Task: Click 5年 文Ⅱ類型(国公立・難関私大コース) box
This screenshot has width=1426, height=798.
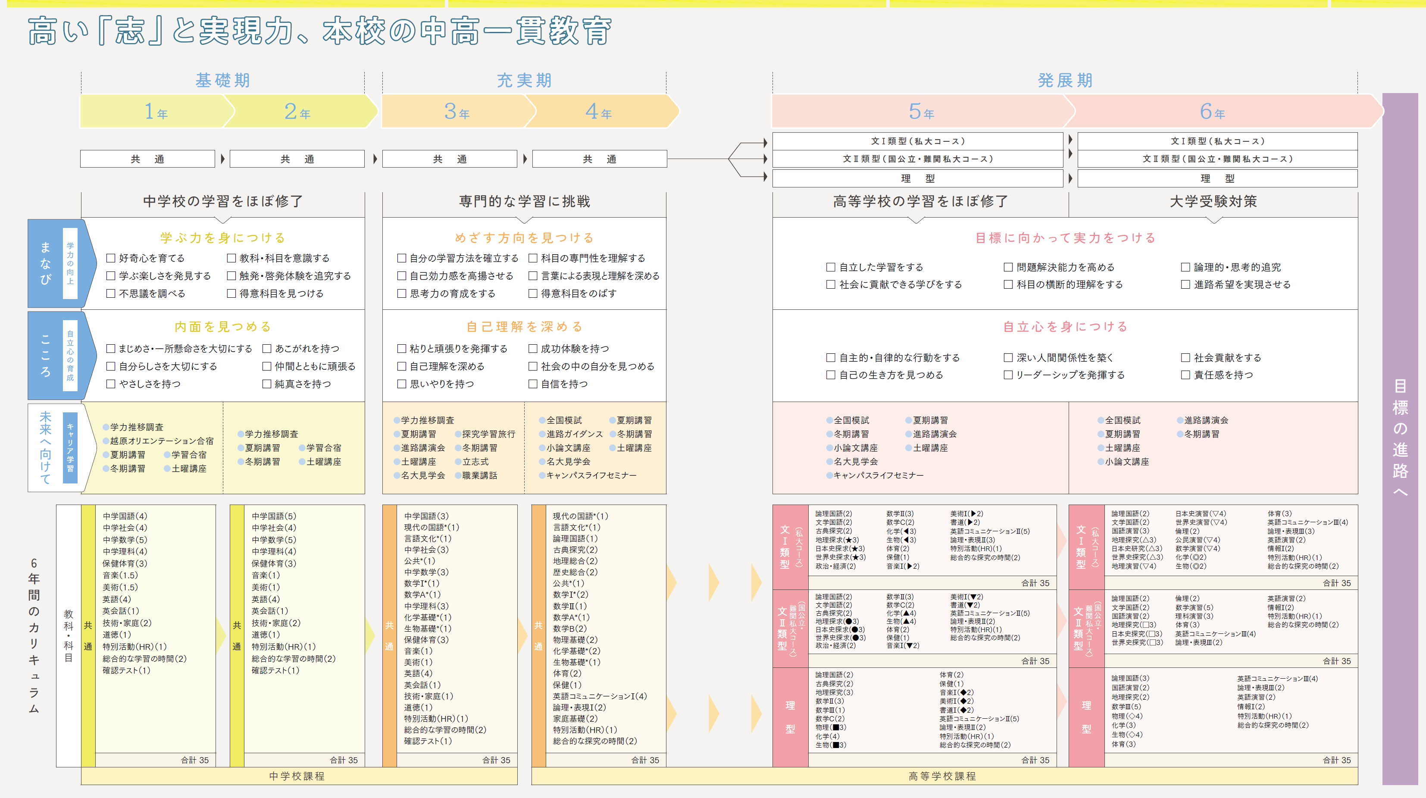Action: click(x=918, y=159)
